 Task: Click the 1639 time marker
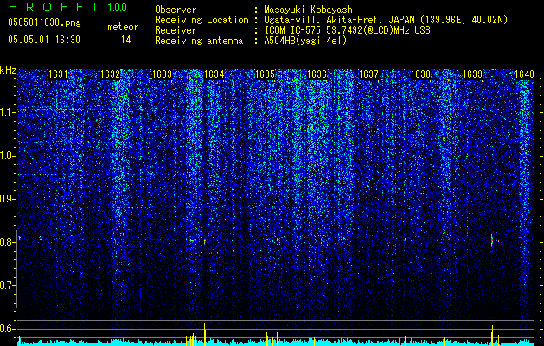(x=472, y=74)
